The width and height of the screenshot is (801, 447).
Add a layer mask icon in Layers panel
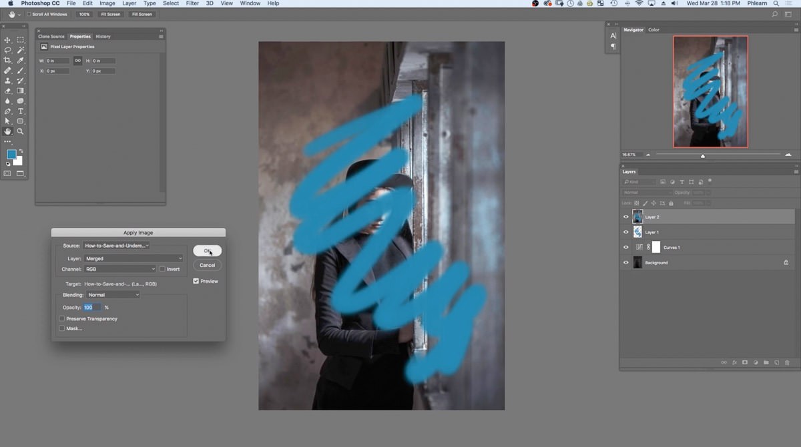745,362
